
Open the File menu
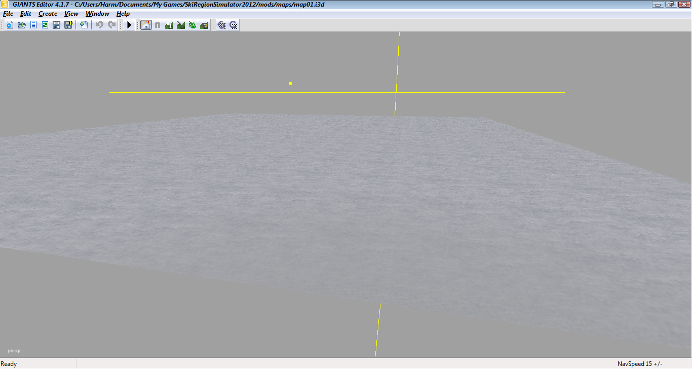coord(8,14)
